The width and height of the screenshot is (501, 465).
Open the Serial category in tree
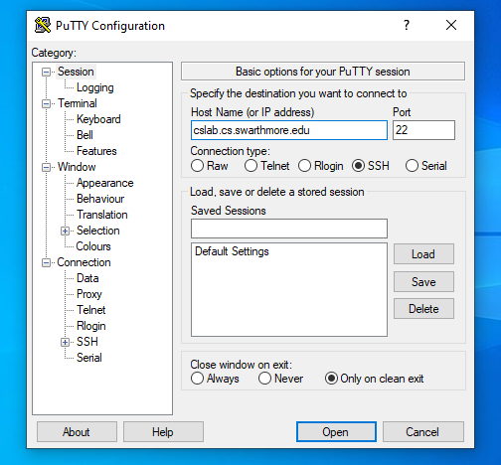(89, 358)
